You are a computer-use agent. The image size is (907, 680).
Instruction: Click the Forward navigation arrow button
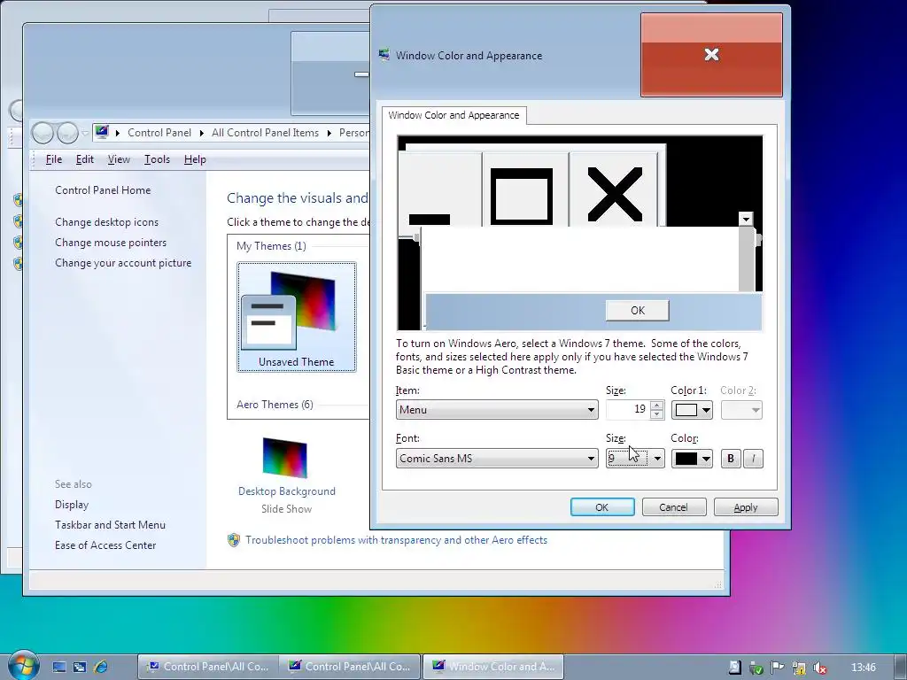[67, 133]
